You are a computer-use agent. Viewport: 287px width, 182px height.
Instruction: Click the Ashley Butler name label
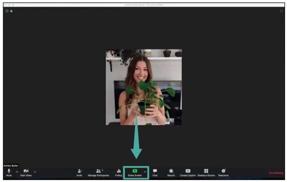click(11, 165)
